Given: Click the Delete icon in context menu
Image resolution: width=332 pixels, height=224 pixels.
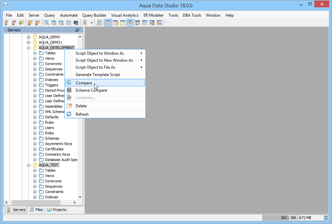Looking at the screenshot, I should 69,106.
